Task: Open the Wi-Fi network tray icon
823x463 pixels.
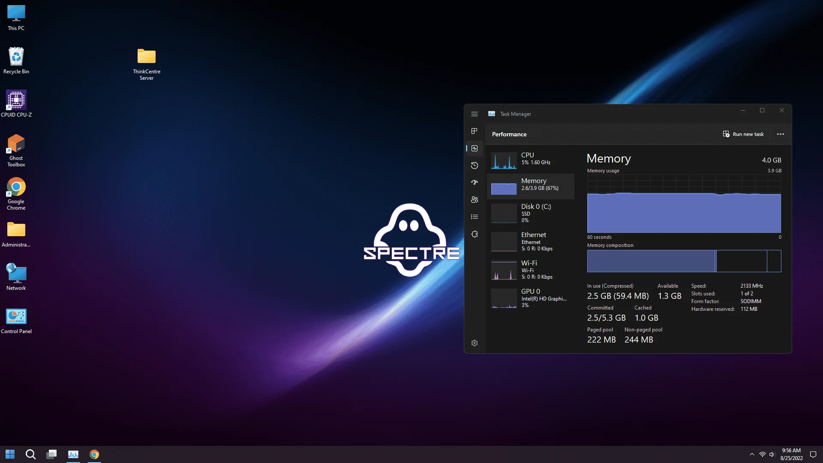Action: (x=762, y=454)
